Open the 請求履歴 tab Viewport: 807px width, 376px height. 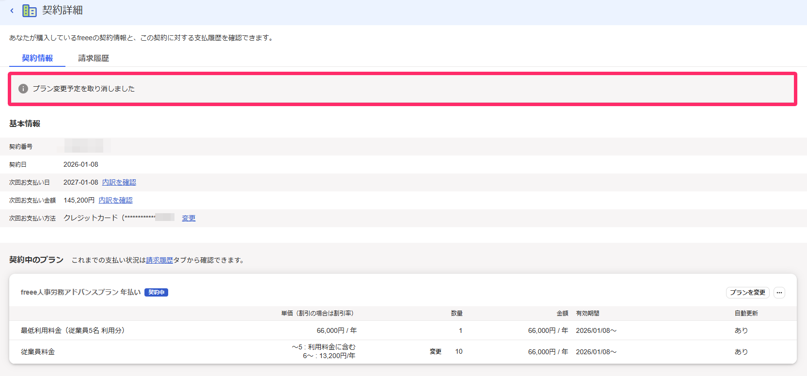94,58
